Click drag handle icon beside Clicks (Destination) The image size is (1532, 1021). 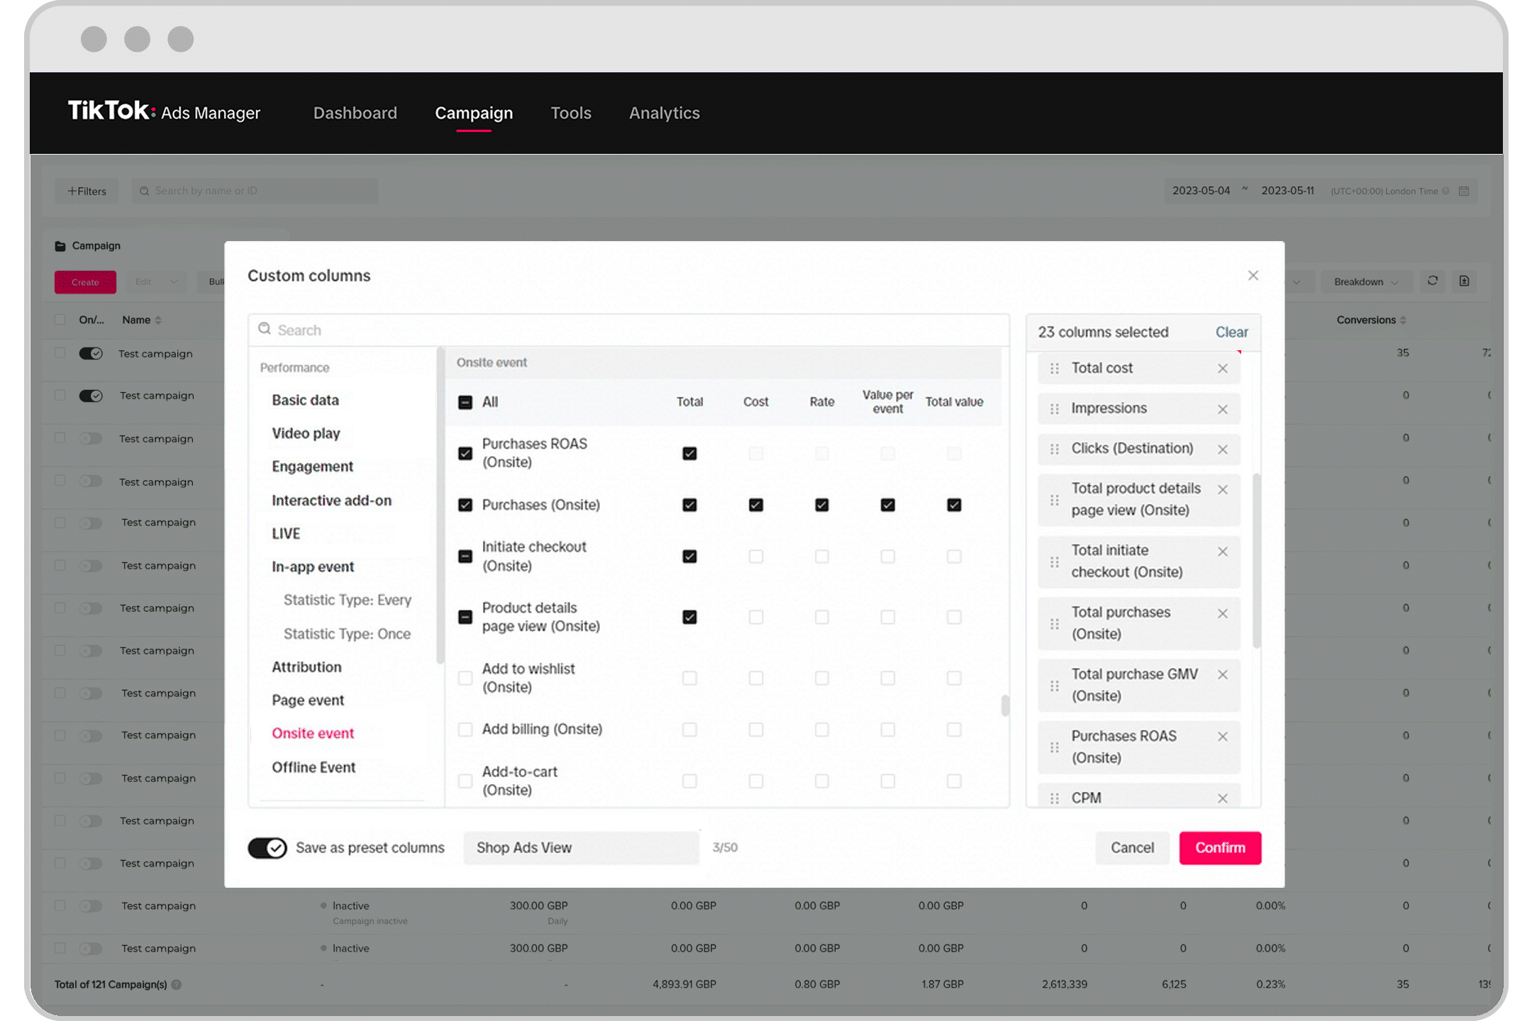tap(1055, 449)
